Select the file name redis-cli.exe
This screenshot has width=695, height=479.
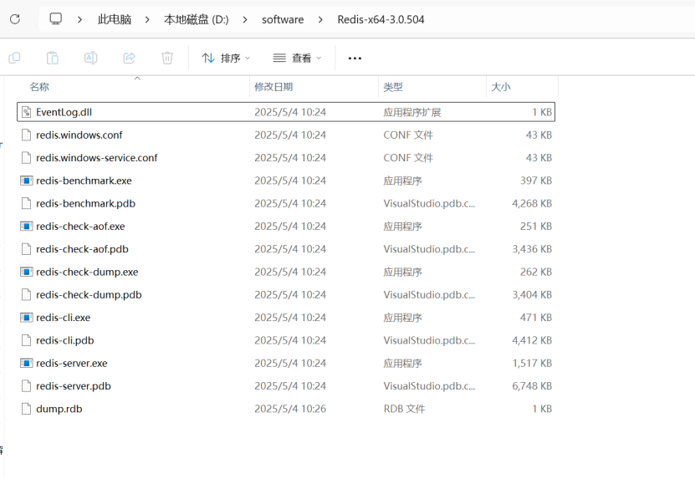[63, 318]
